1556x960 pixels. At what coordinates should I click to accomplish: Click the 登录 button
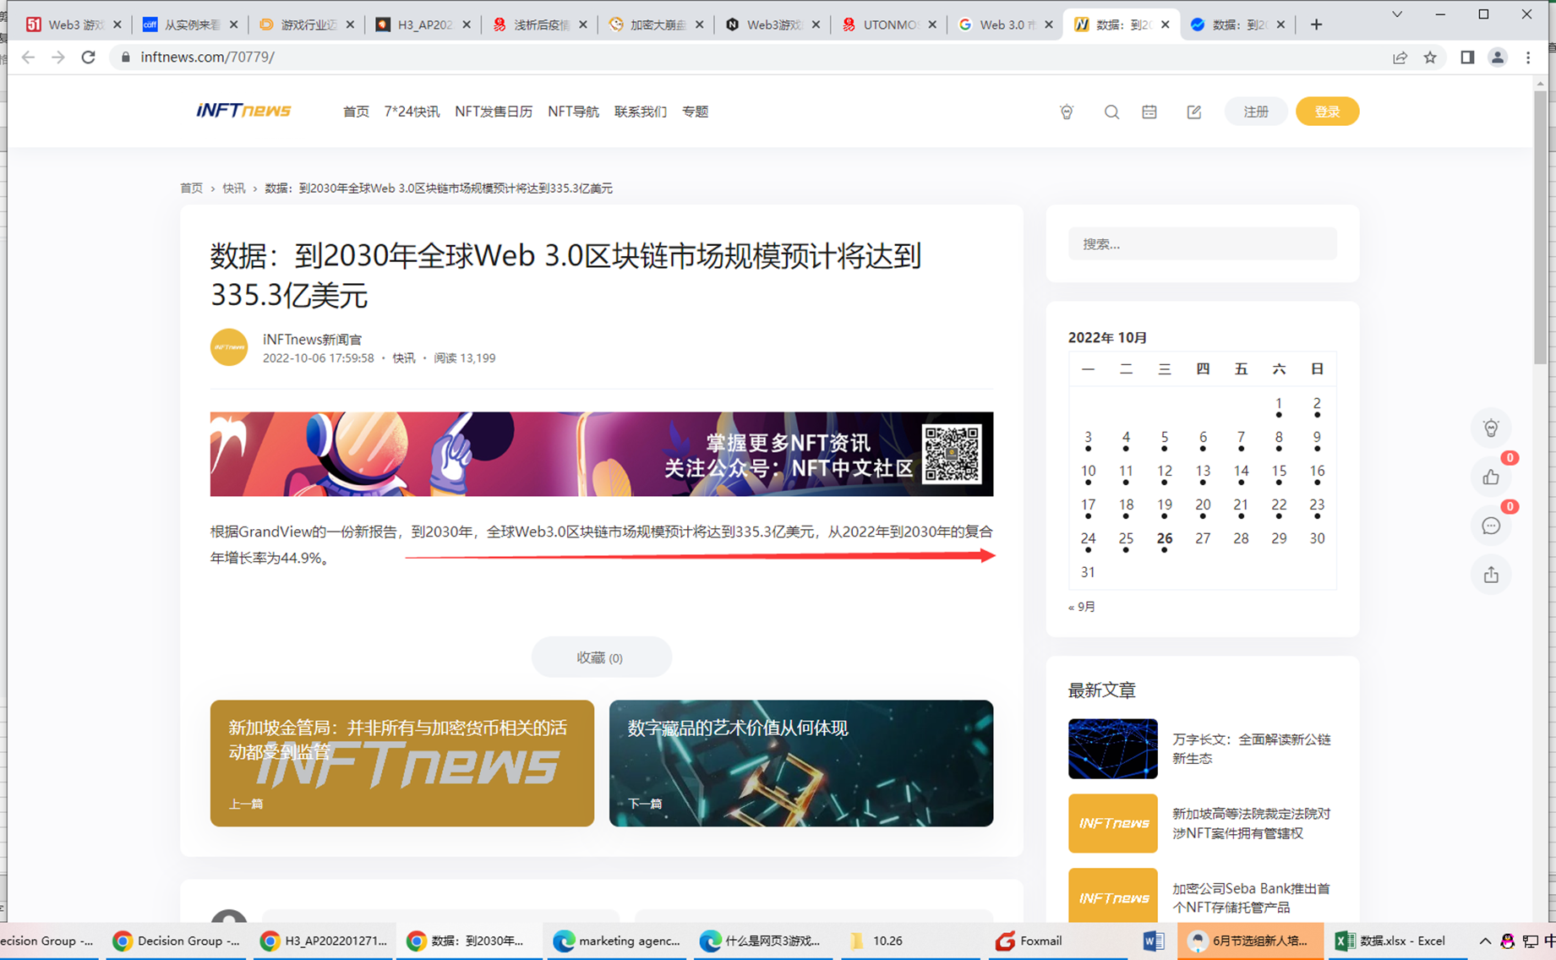(1327, 112)
